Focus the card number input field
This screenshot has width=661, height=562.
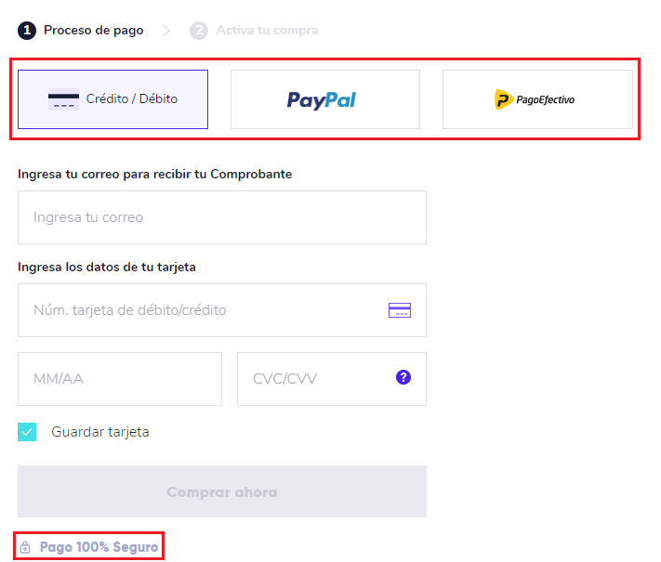coord(222,310)
